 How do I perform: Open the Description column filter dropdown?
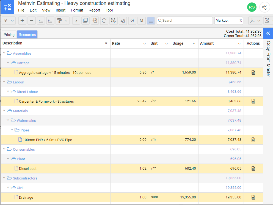pos(106,43)
